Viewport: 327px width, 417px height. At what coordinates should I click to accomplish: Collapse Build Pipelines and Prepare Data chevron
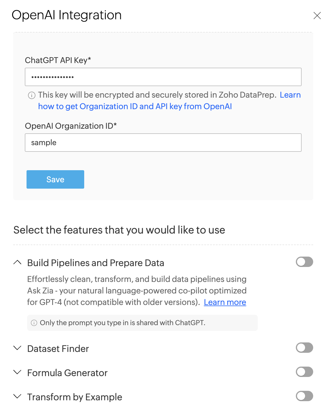pyautogui.click(x=17, y=262)
